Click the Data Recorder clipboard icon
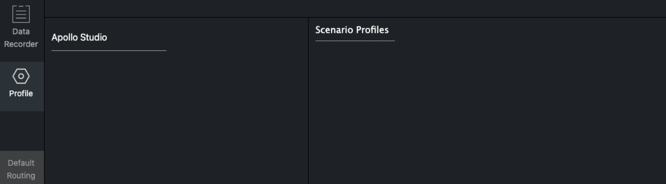This screenshot has height=184, width=666. 21,14
